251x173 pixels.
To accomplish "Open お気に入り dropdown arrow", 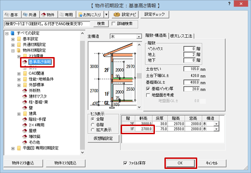I will tap(107, 15).
